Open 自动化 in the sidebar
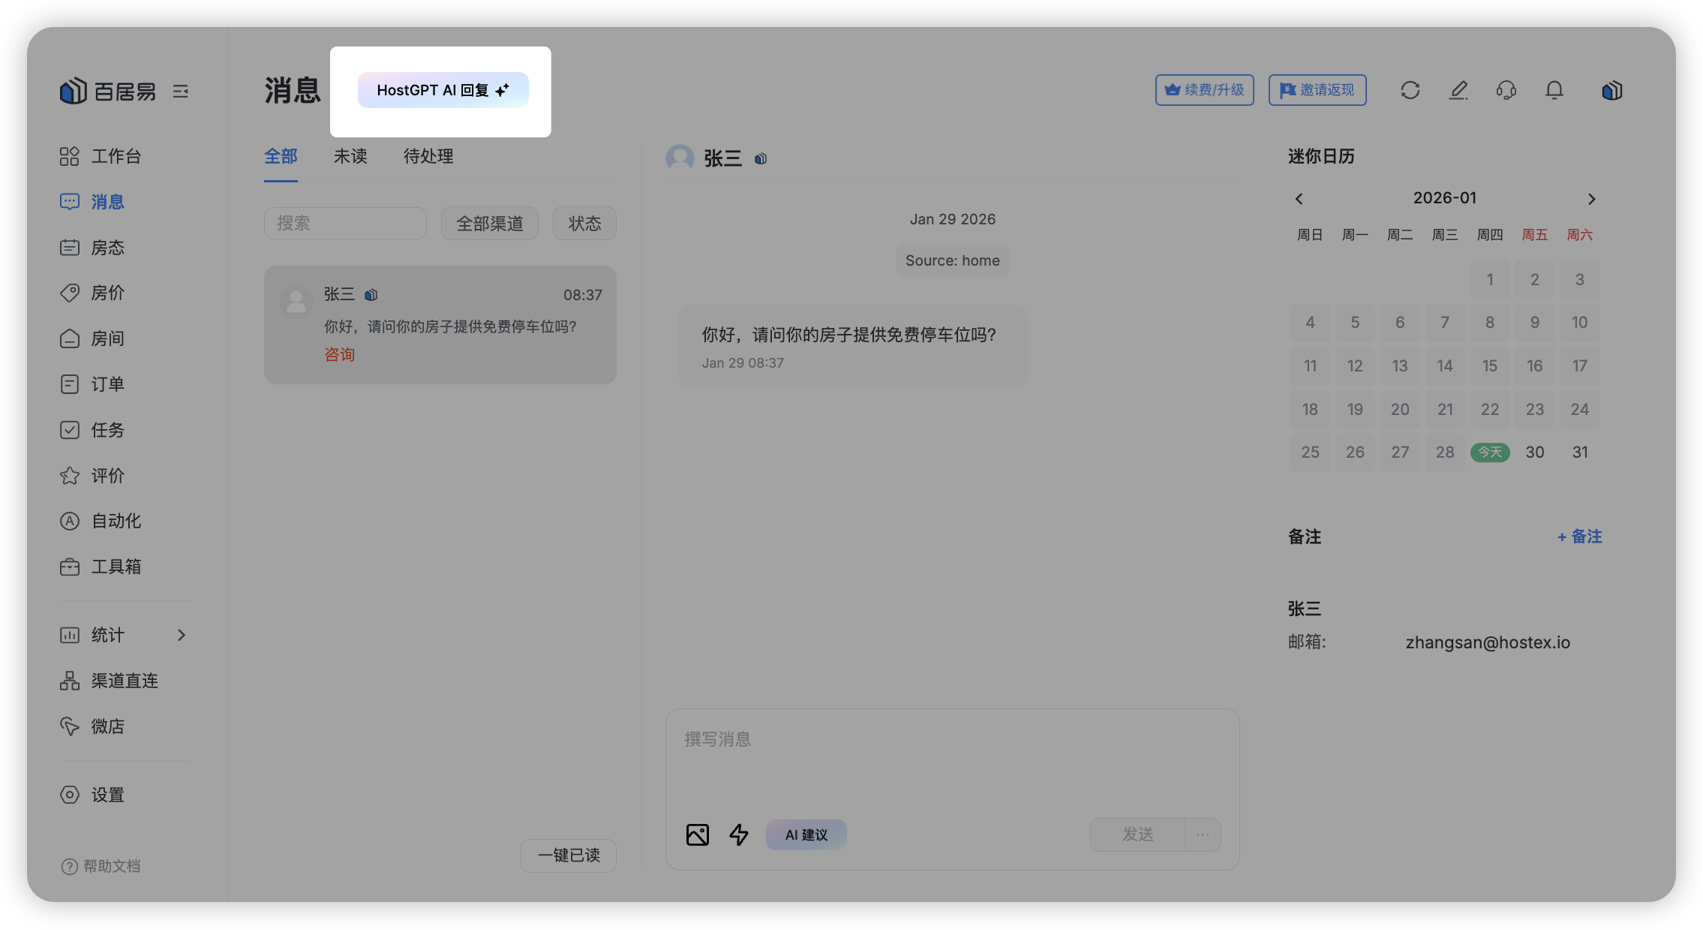This screenshot has width=1703, height=929. coord(116,521)
